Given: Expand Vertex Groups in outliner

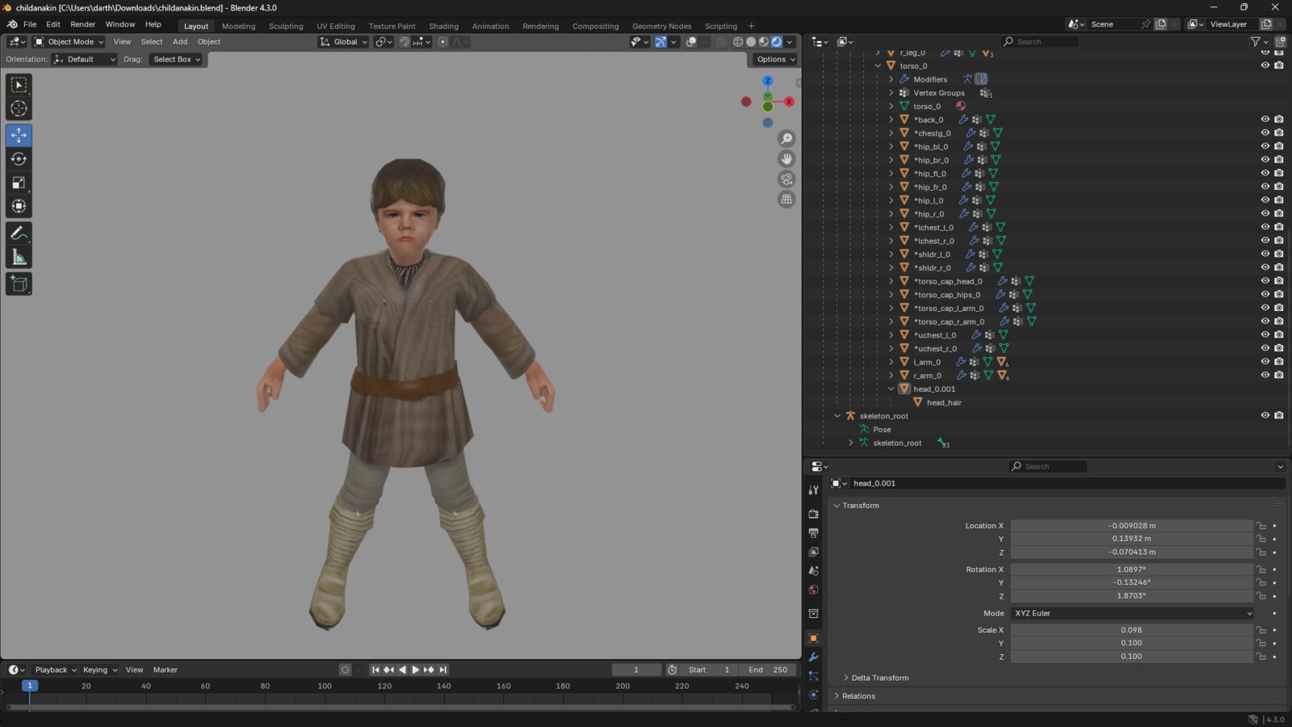Looking at the screenshot, I should pos(891,93).
